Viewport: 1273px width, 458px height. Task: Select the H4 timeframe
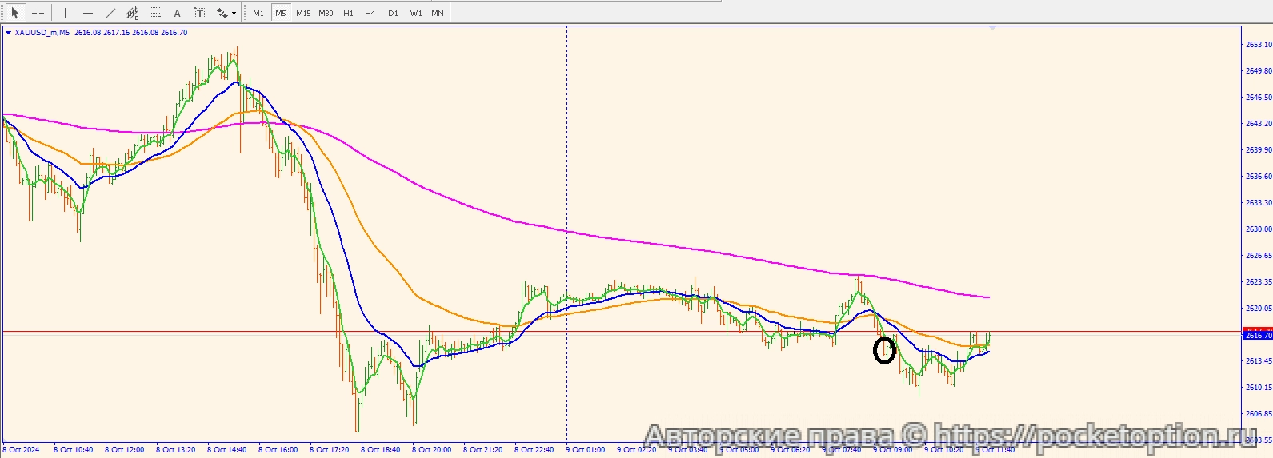click(x=370, y=13)
